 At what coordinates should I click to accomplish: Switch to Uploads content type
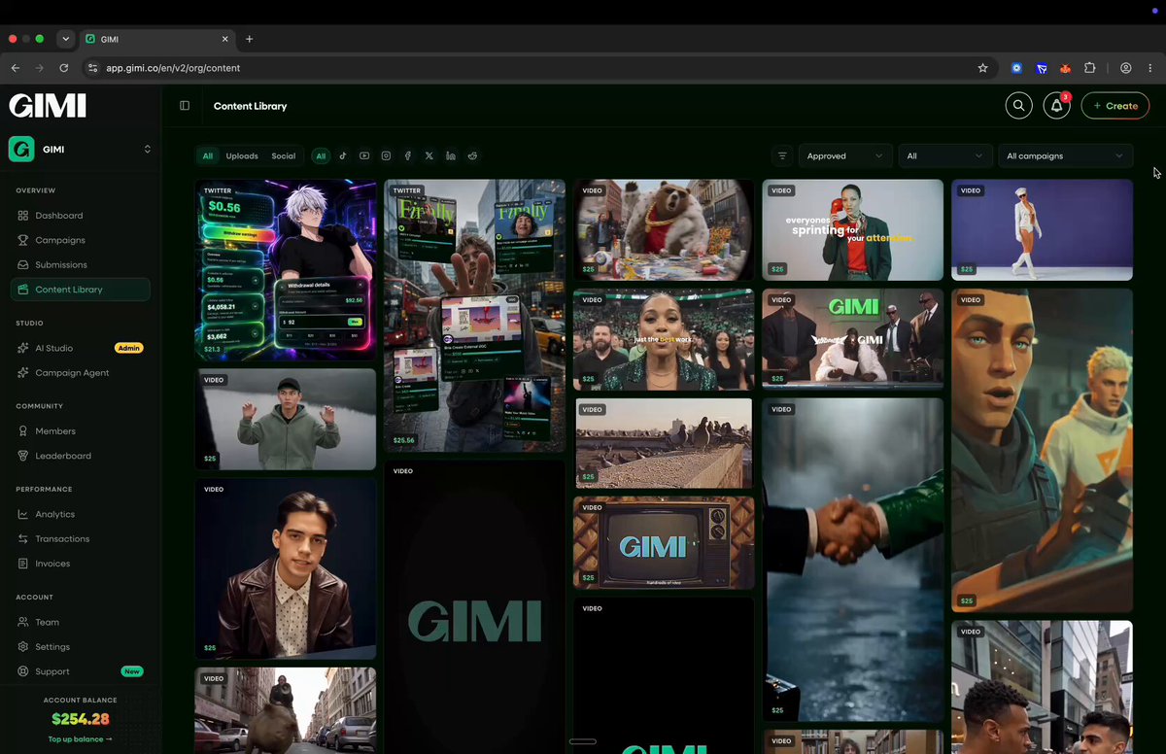pyautogui.click(x=242, y=155)
